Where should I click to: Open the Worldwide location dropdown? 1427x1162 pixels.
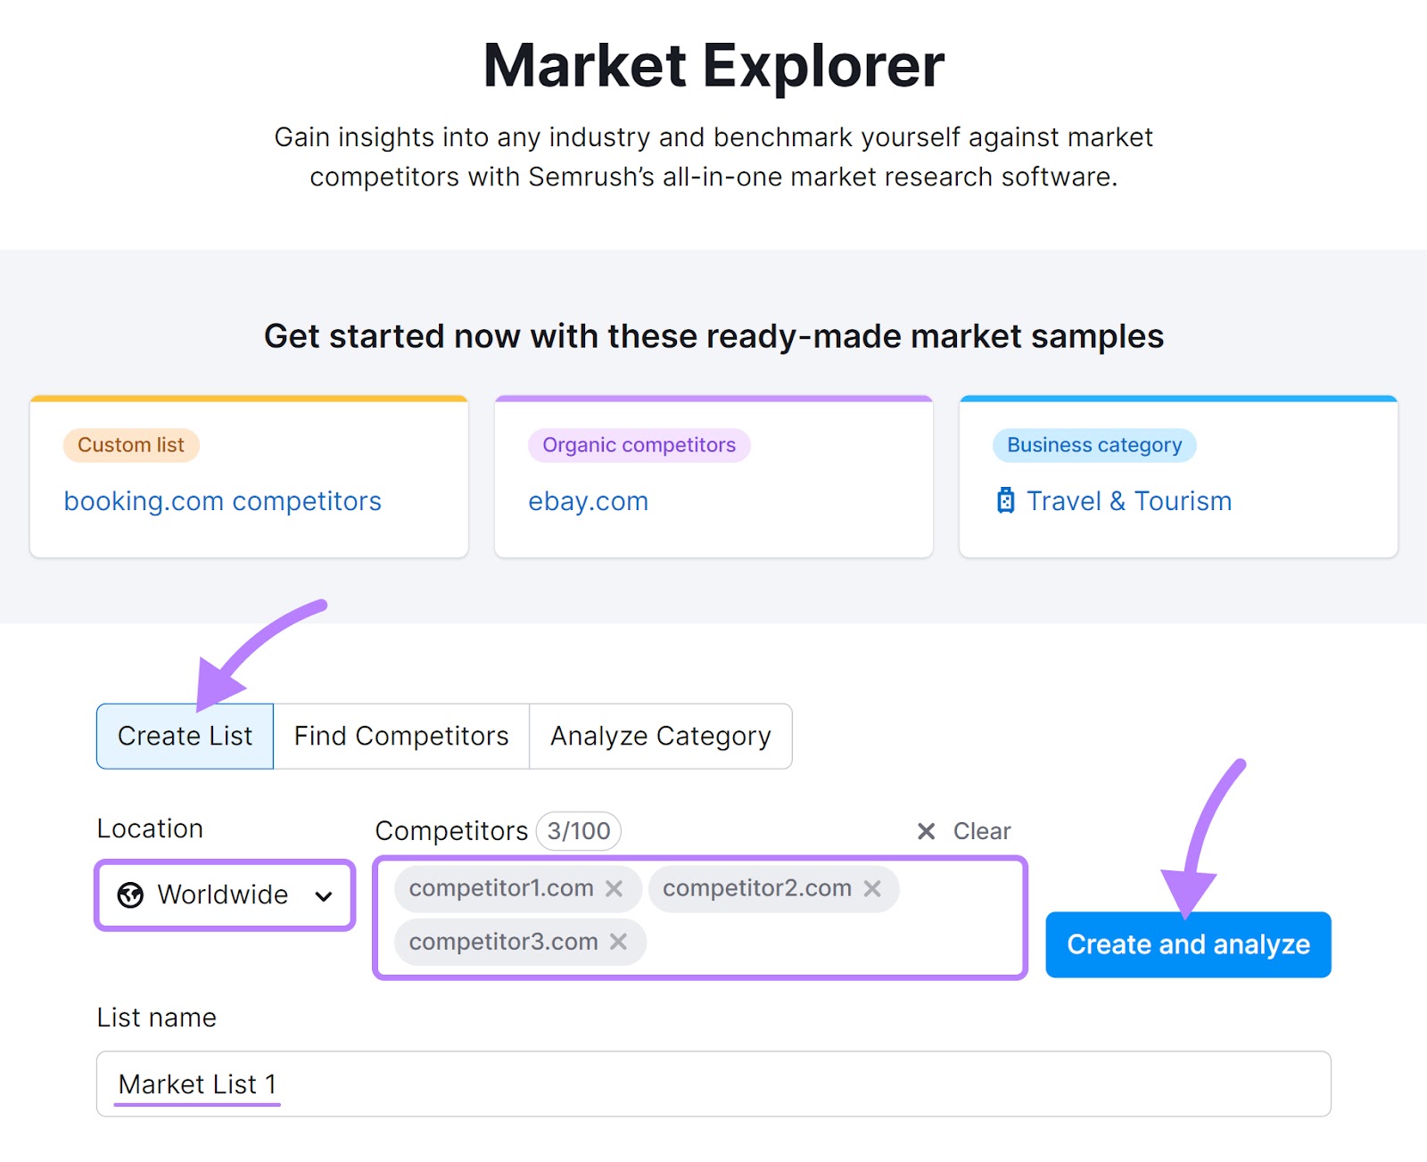(224, 895)
